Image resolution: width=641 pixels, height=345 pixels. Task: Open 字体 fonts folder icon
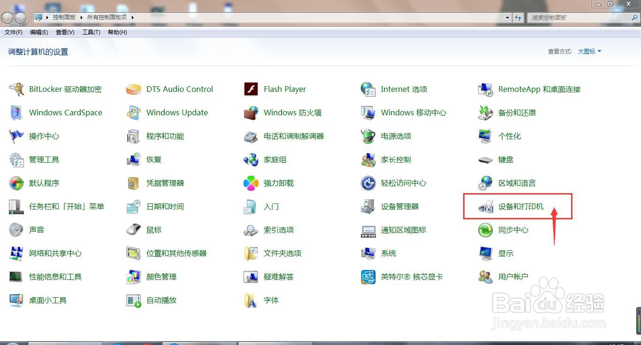tap(251, 300)
